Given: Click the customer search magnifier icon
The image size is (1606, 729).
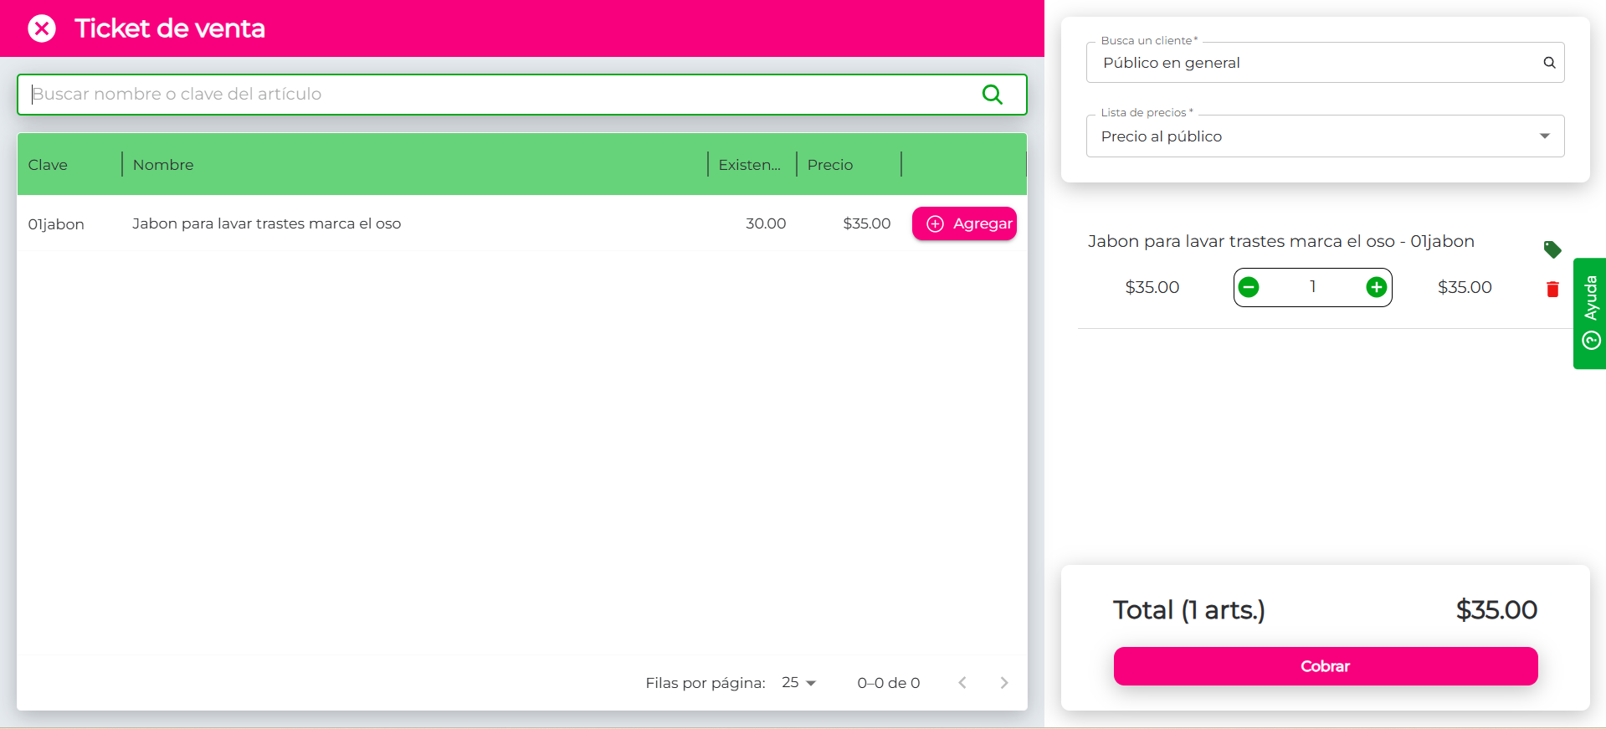Looking at the screenshot, I should (1549, 63).
